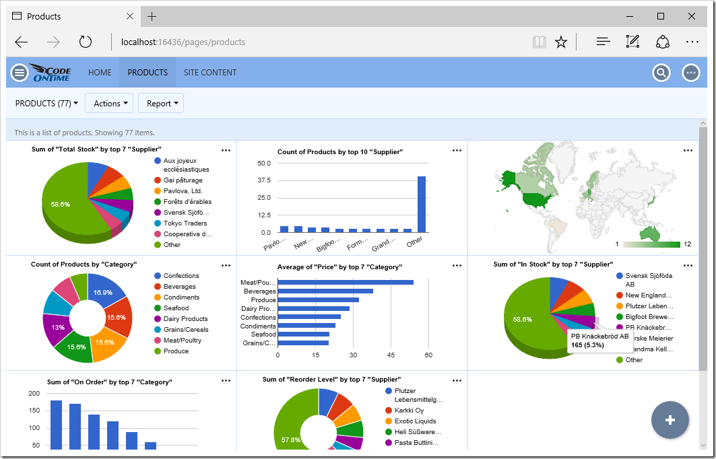Open the hamburger menu in the app bar

[20, 73]
